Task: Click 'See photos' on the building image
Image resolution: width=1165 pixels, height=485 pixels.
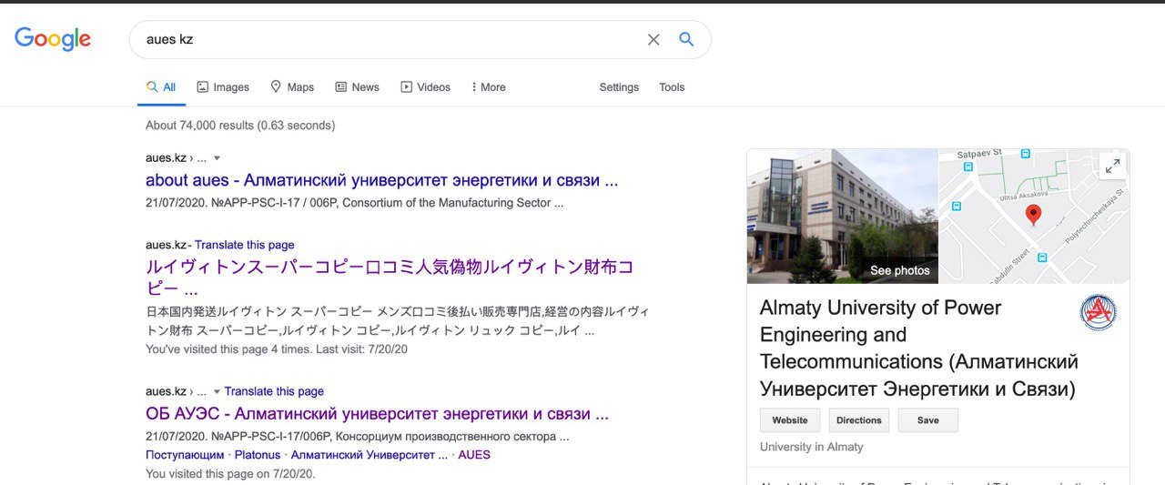Action: tap(899, 270)
